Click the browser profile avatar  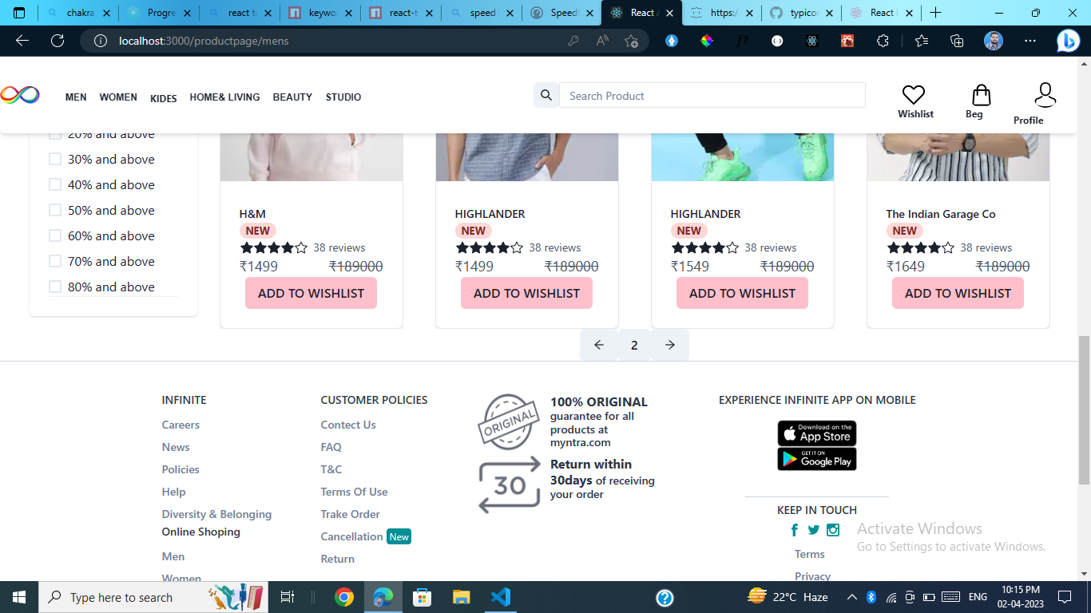pos(994,41)
